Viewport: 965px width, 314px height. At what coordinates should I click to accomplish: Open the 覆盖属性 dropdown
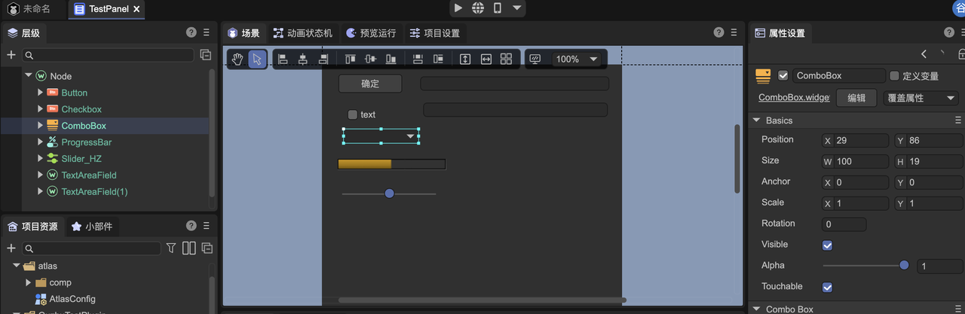pyautogui.click(x=920, y=98)
